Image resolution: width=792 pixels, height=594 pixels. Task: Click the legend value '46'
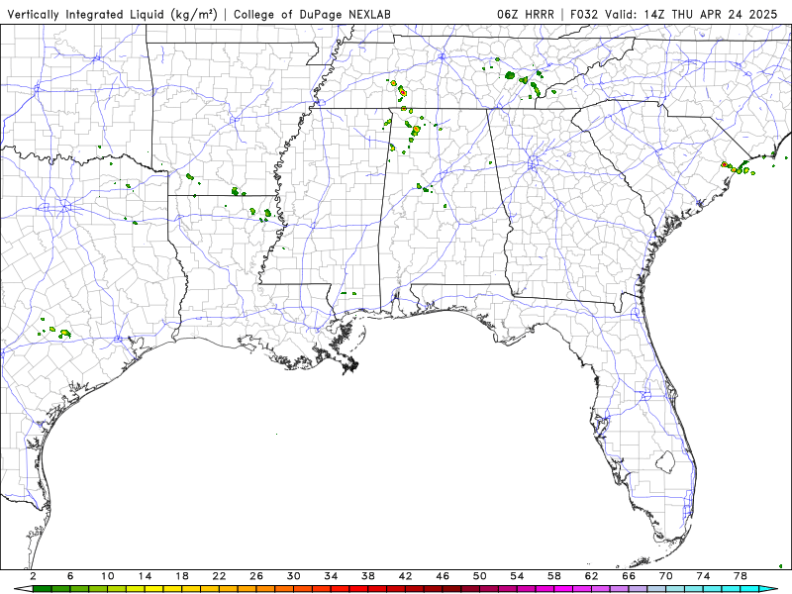(x=443, y=576)
